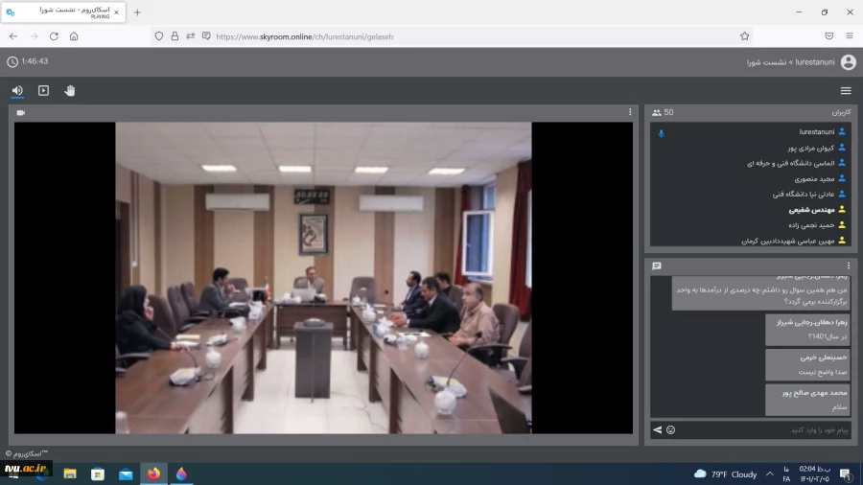
Task: Send the chat message with arrow icon
Action: (x=657, y=430)
